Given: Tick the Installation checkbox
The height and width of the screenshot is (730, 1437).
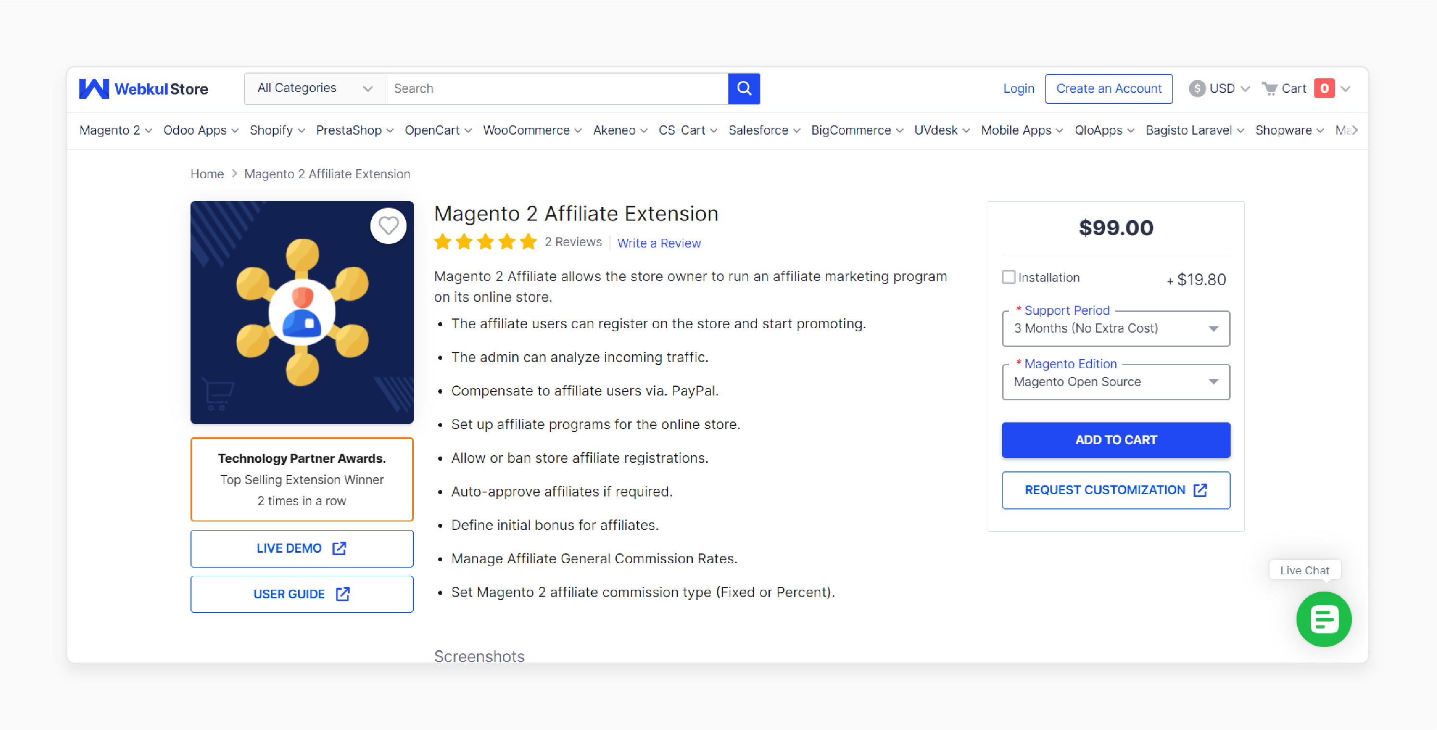Looking at the screenshot, I should [x=1008, y=277].
